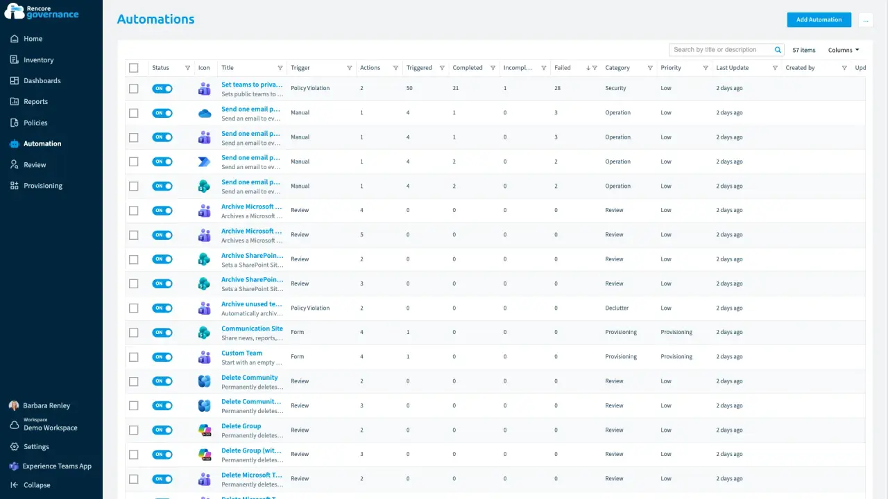Open the Columns dropdown
Screen dimensions: 888x499
point(844,50)
